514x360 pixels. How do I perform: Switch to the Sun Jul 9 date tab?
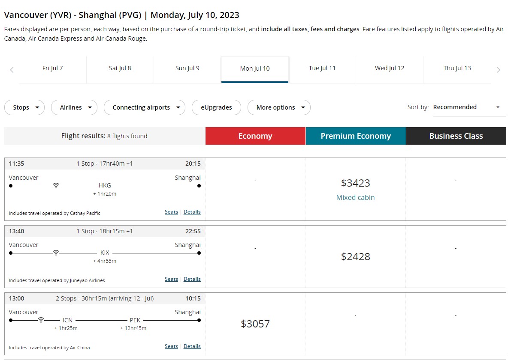click(187, 68)
